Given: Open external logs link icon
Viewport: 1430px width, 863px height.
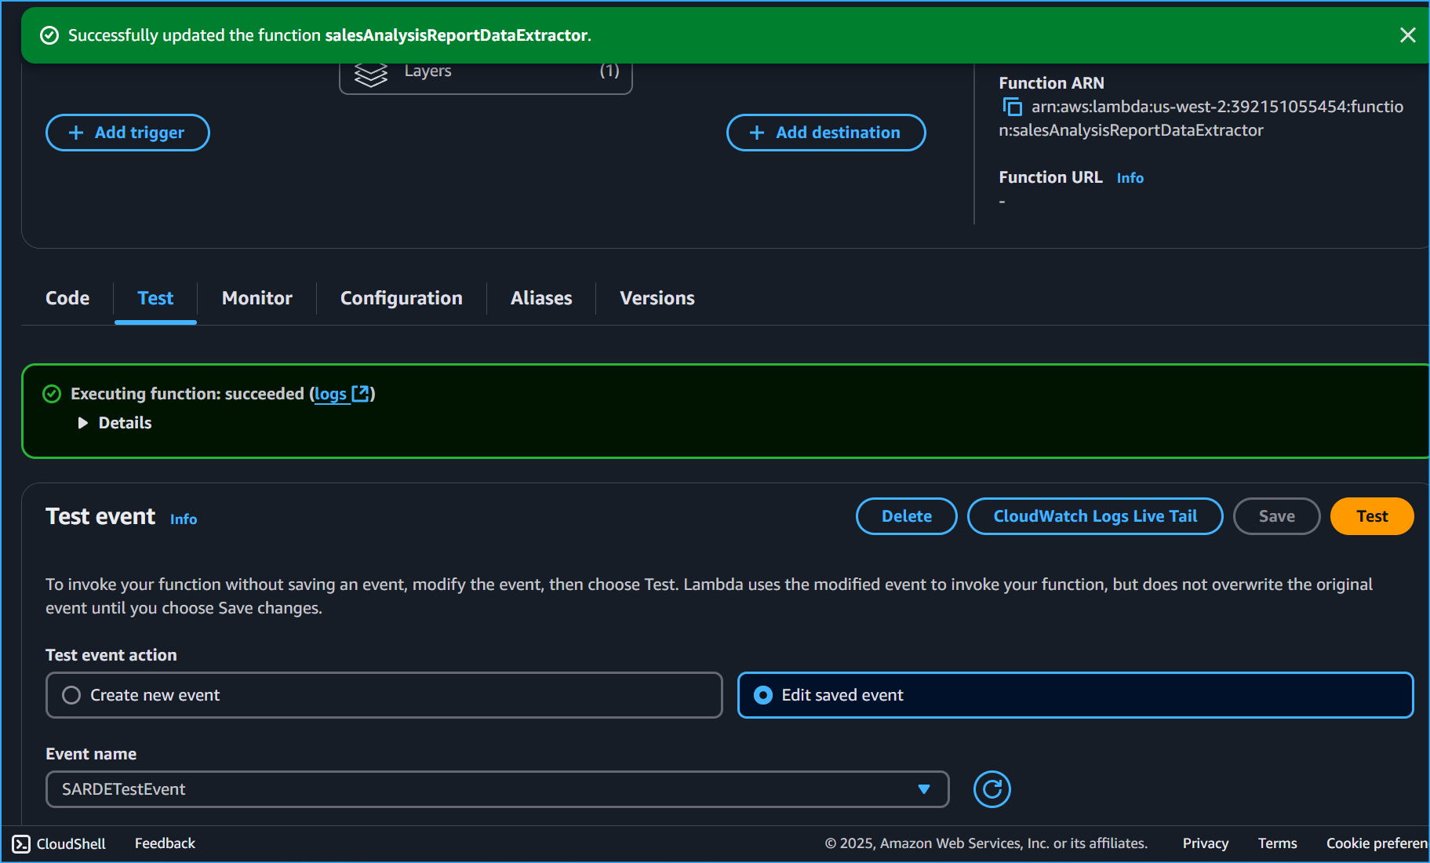Looking at the screenshot, I should point(361,394).
